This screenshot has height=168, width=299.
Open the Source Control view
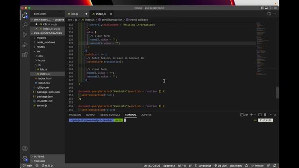coord(25,35)
